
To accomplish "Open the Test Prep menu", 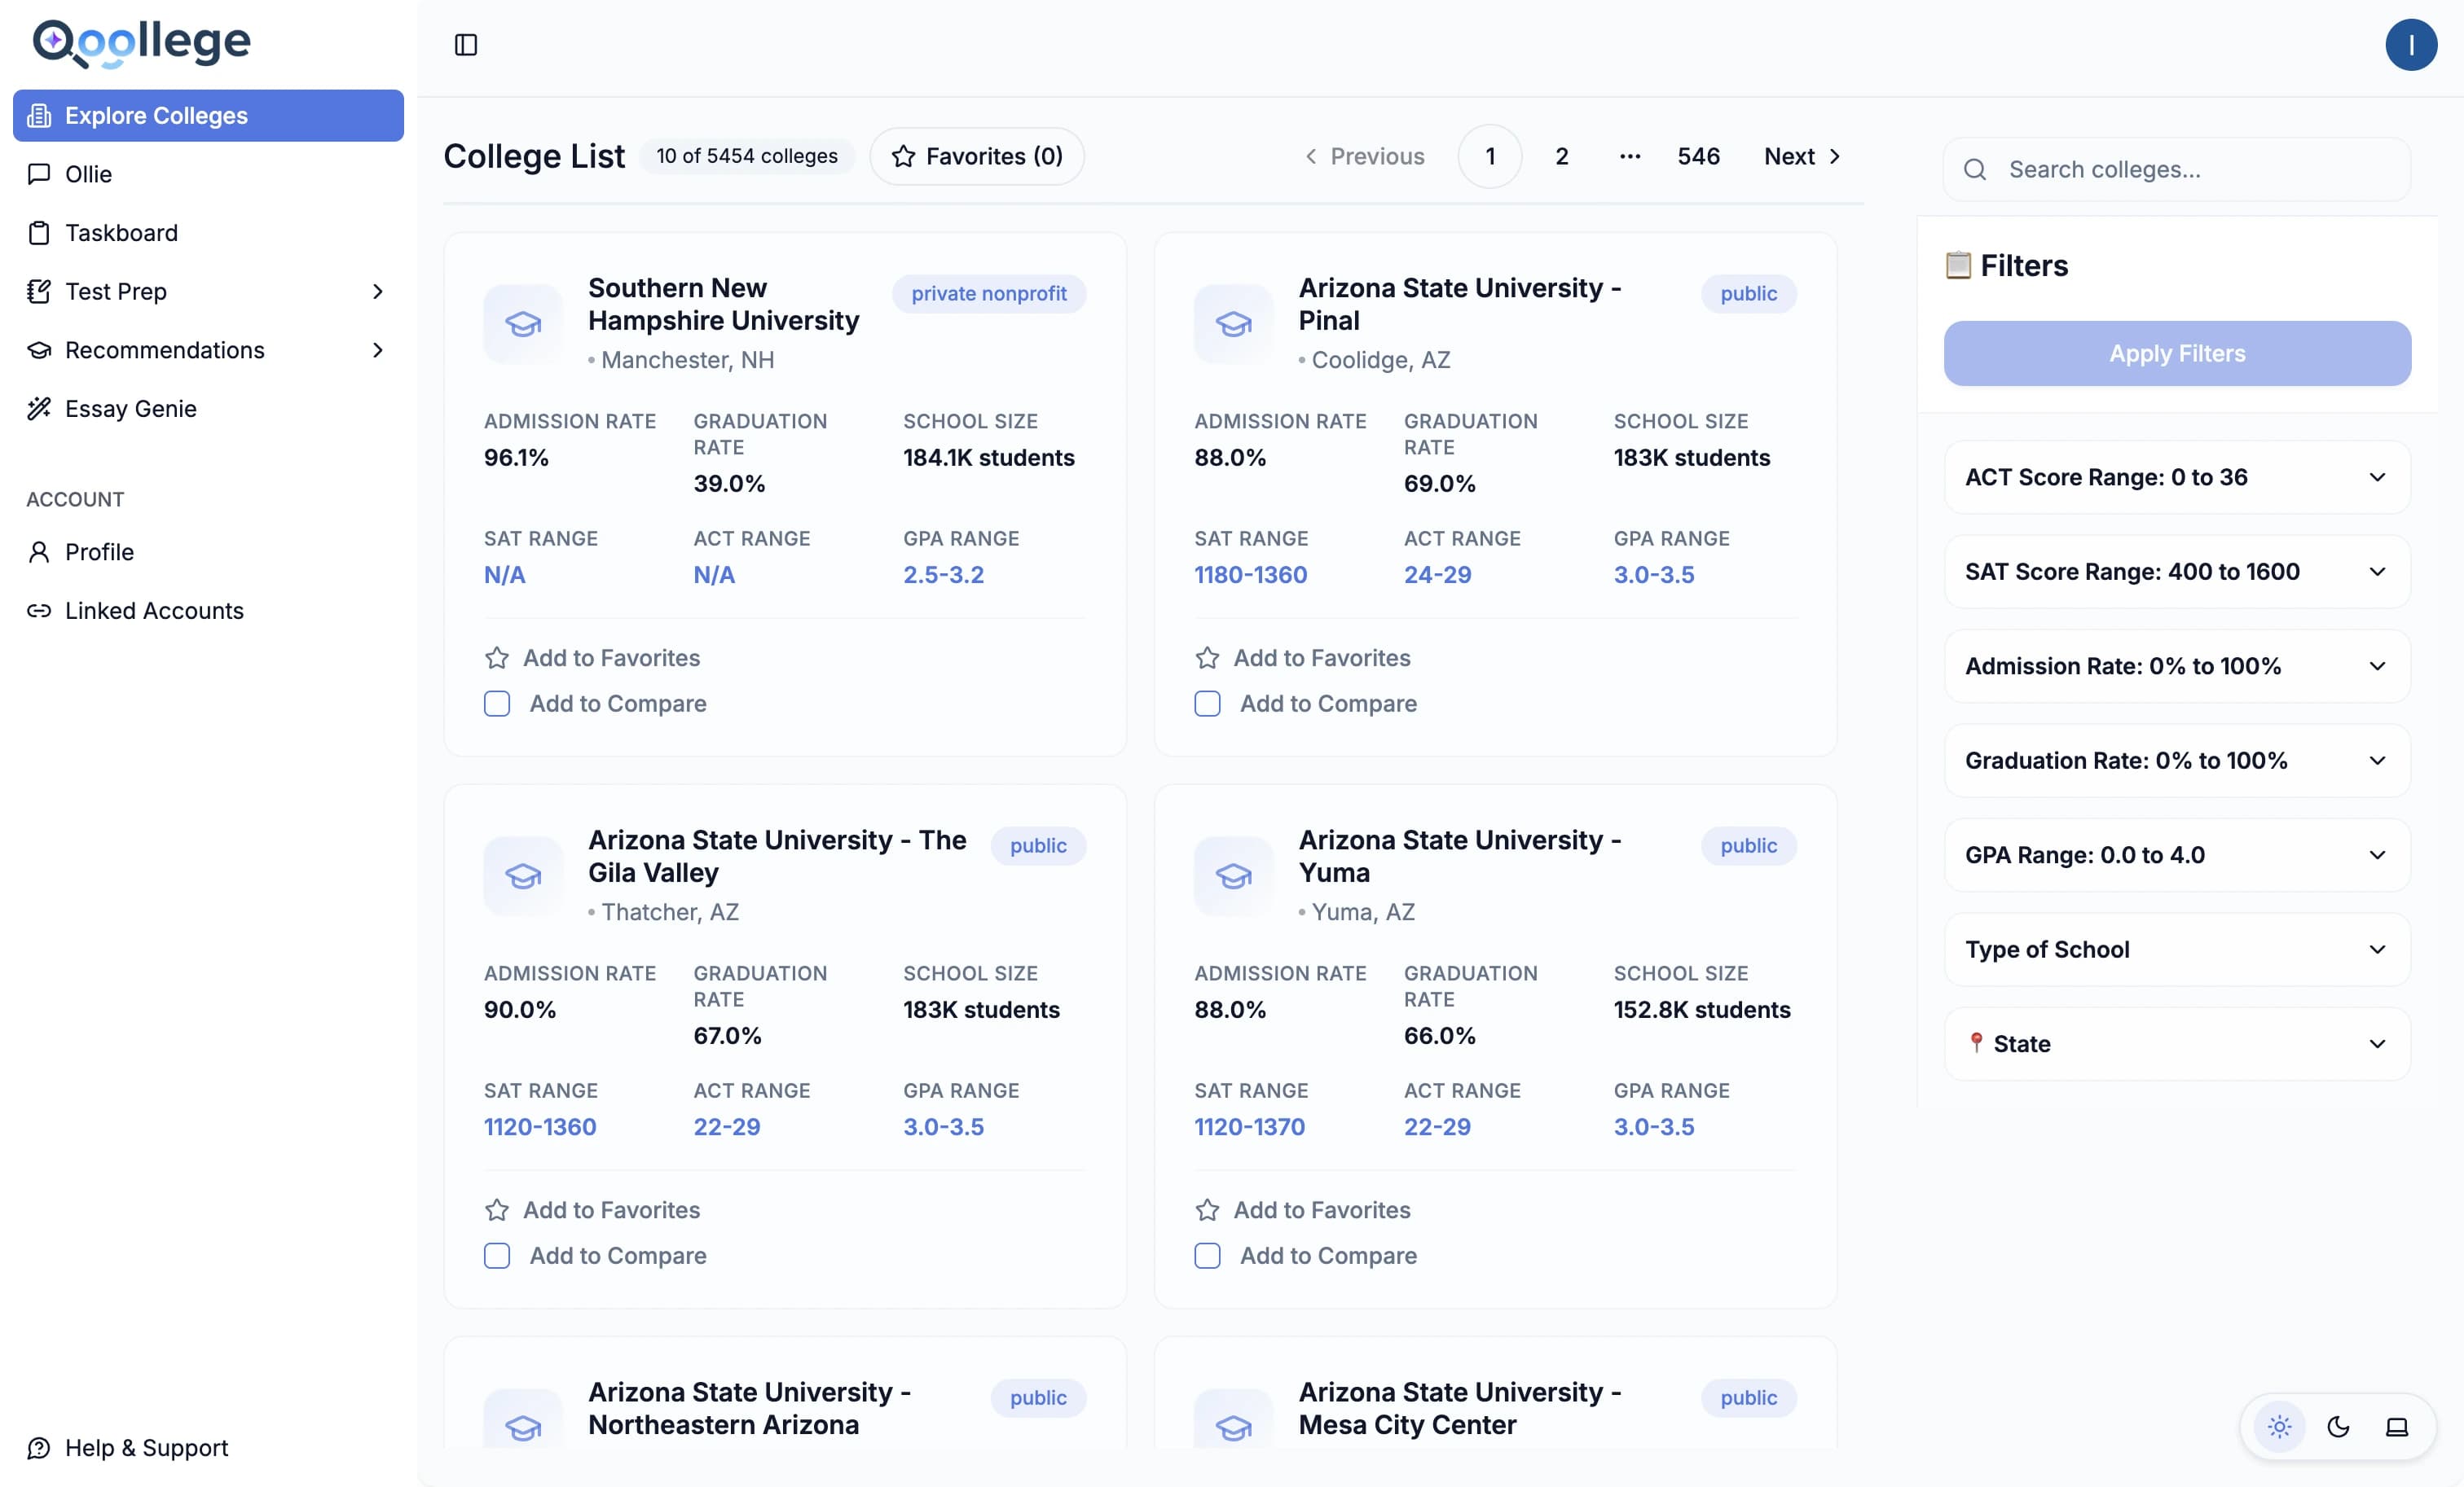I will pyautogui.click(x=115, y=291).
